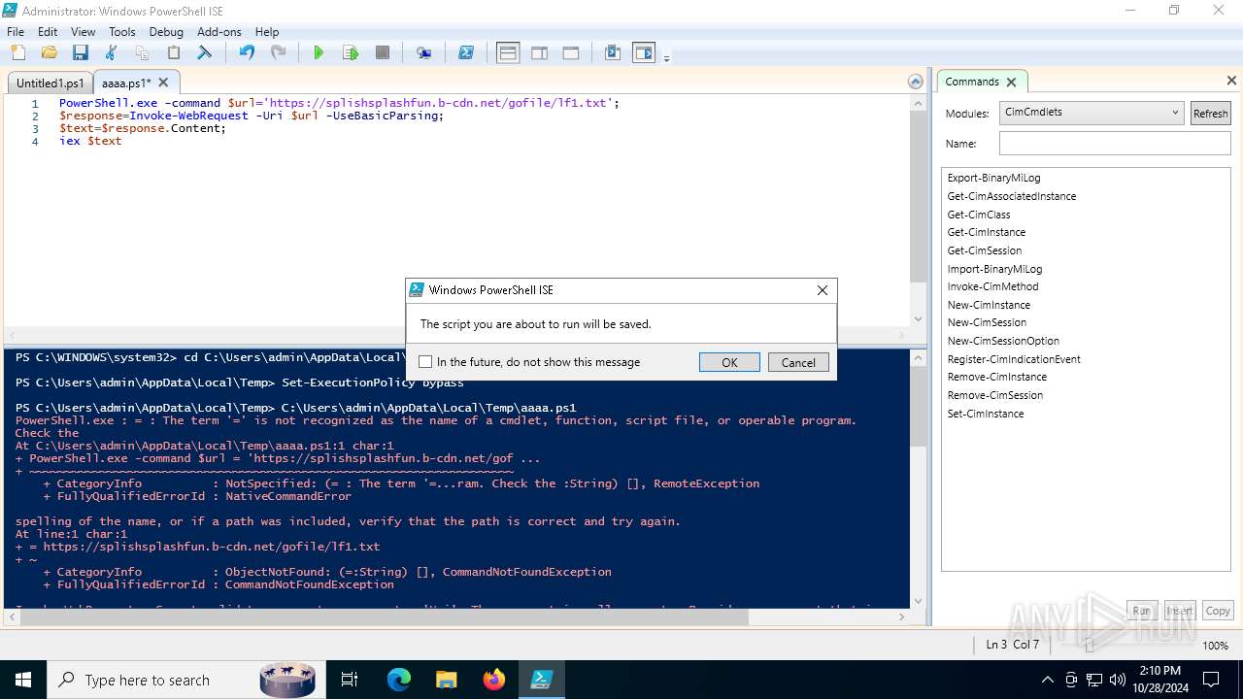Close the aaaa.ps1 tab

click(x=163, y=83)
